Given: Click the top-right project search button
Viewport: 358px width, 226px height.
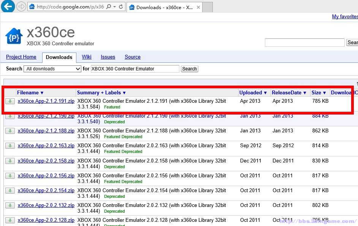Looking at the screenshot, I should tap(352, 43).
